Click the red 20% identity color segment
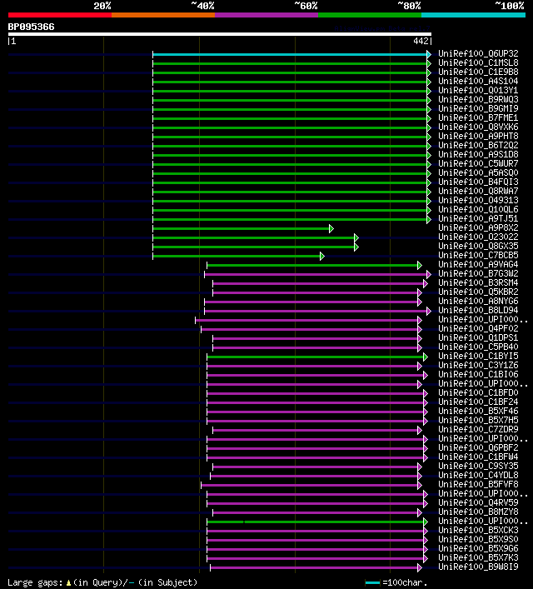533x589 pixels. [60, 15]
